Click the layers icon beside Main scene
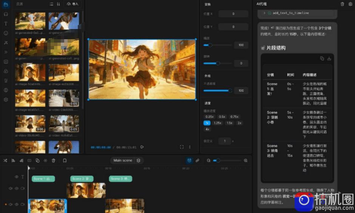The height and width of the screenshot is (213, 355). 139,160
